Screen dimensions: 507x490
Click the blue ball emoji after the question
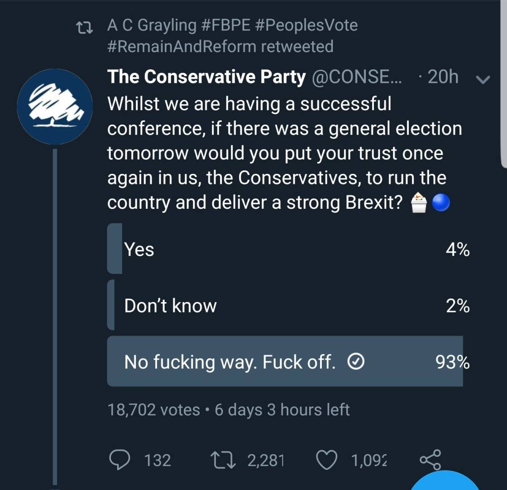(x=442, y=202)
